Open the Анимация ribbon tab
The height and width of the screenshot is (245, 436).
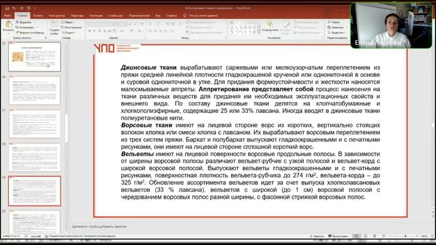[96, 16]
